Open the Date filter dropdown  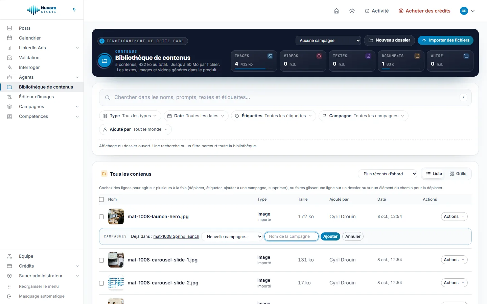coord(196,116)
